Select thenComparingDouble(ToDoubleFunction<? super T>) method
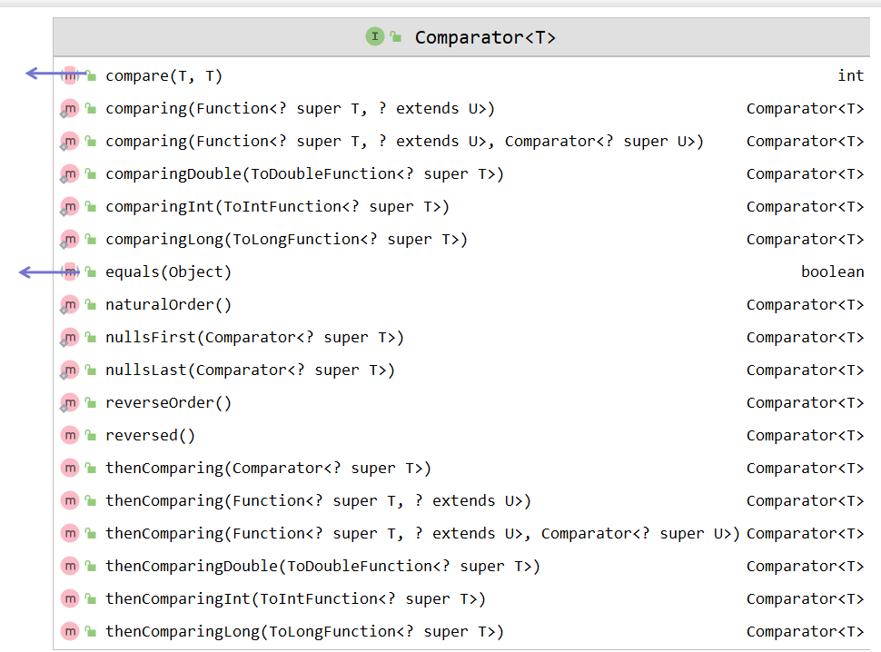 click(x=322, y=566)
